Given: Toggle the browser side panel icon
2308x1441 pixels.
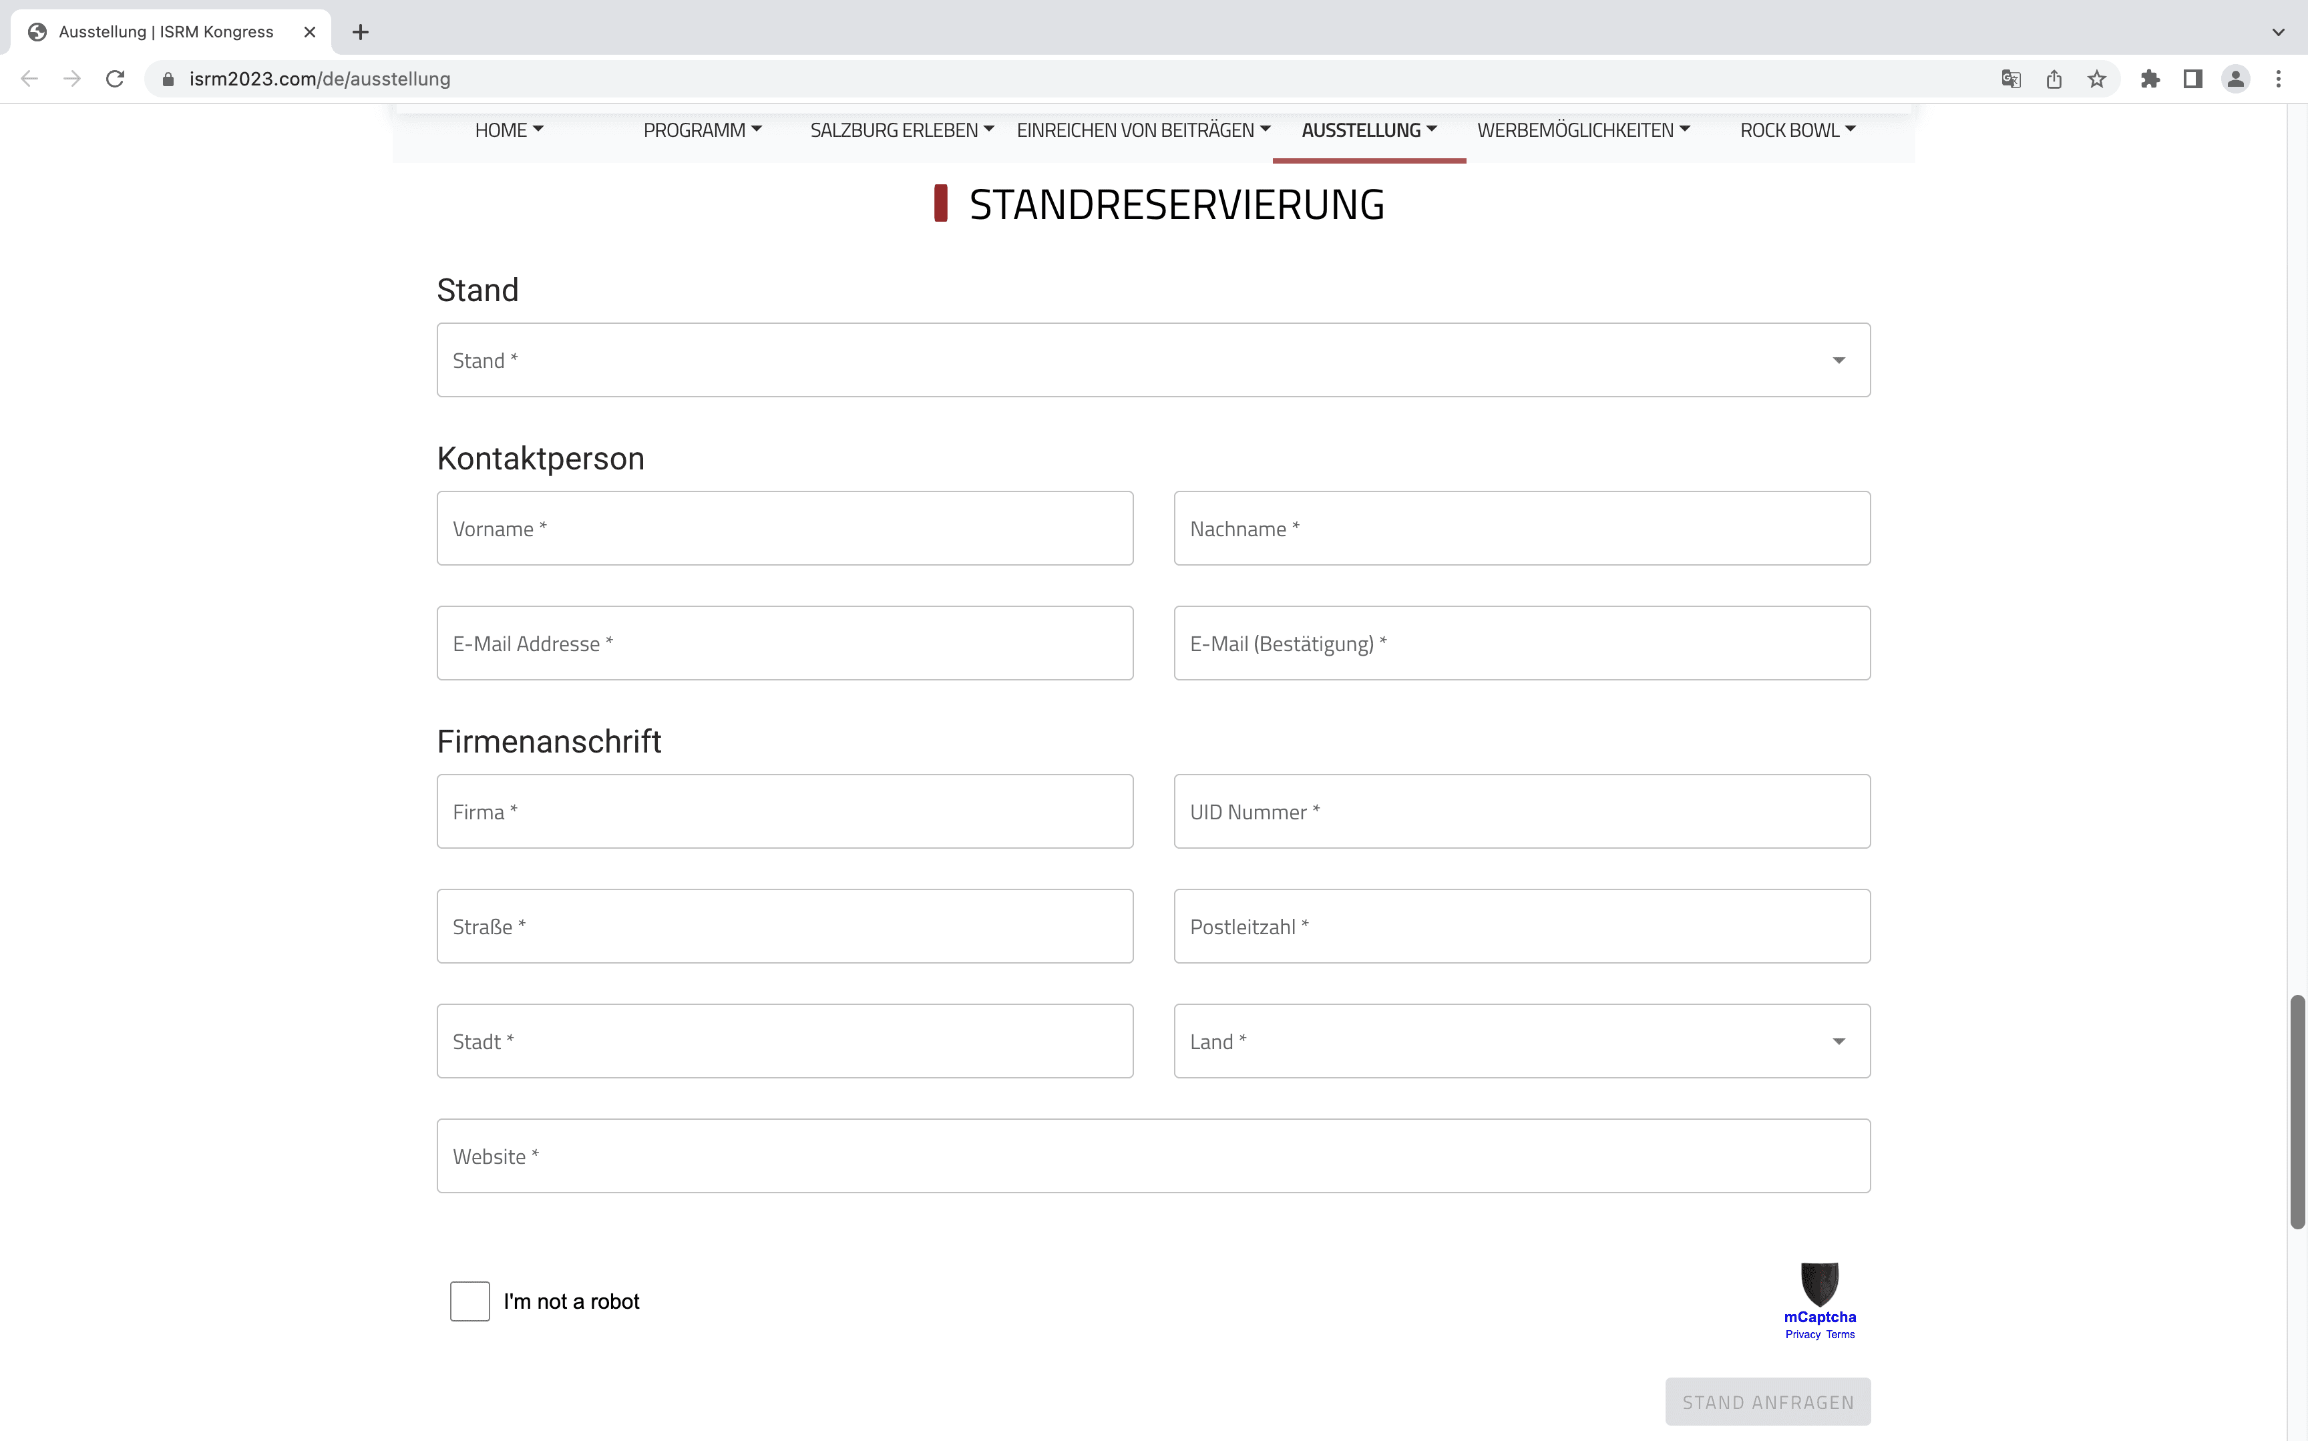Looking at the screenshot, I should [x=2192, y=79].
